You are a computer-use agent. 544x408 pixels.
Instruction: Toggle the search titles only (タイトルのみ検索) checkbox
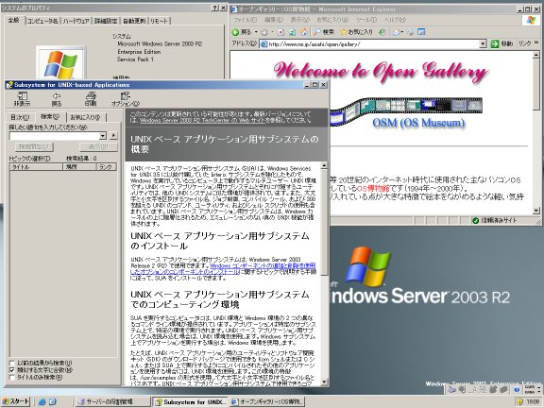(x=11, y=377)
